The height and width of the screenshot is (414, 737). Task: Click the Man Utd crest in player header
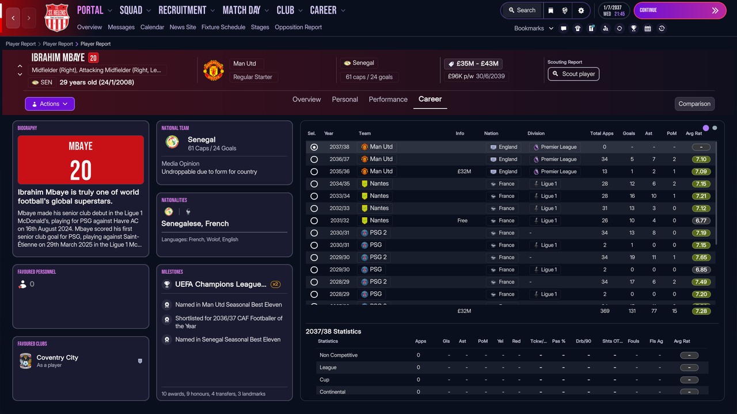(214, 70)
